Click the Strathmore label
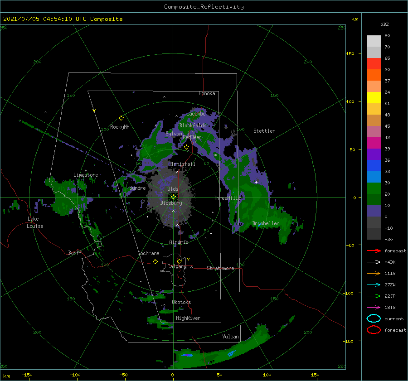This screenshot has width=408, height=381. 220,268
